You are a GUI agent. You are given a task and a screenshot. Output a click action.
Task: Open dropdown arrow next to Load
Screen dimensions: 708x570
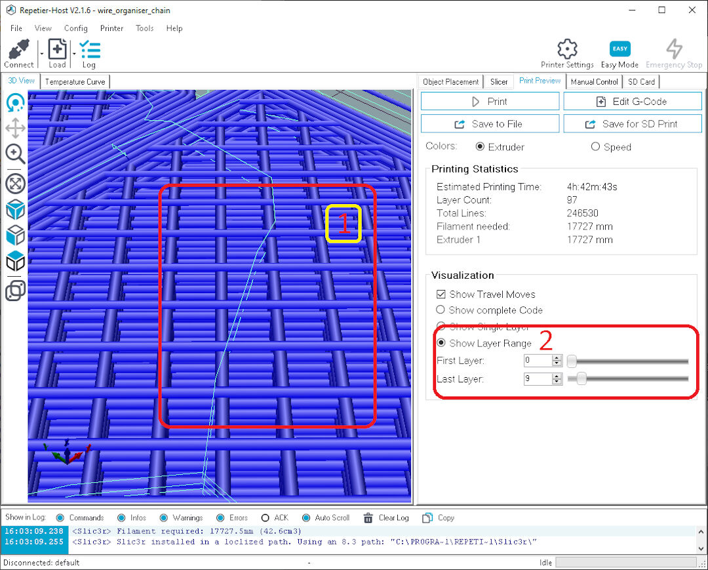pyautogui.click(x=74, y=53)
